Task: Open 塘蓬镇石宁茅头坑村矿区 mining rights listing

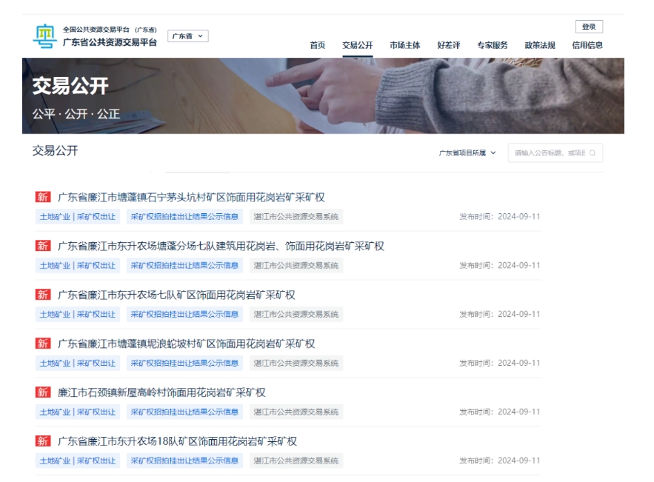Action: (x=191, y=198)
